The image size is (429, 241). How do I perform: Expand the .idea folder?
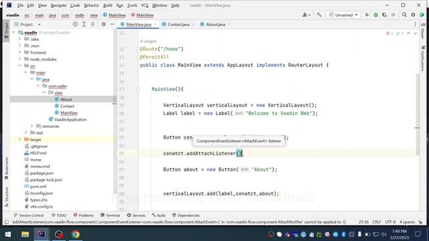click(x=19, y=39)
